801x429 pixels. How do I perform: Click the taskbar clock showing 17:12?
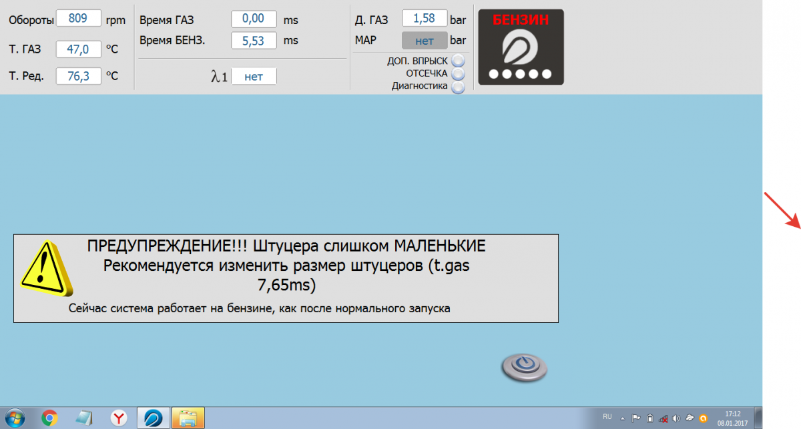point(732,418)
